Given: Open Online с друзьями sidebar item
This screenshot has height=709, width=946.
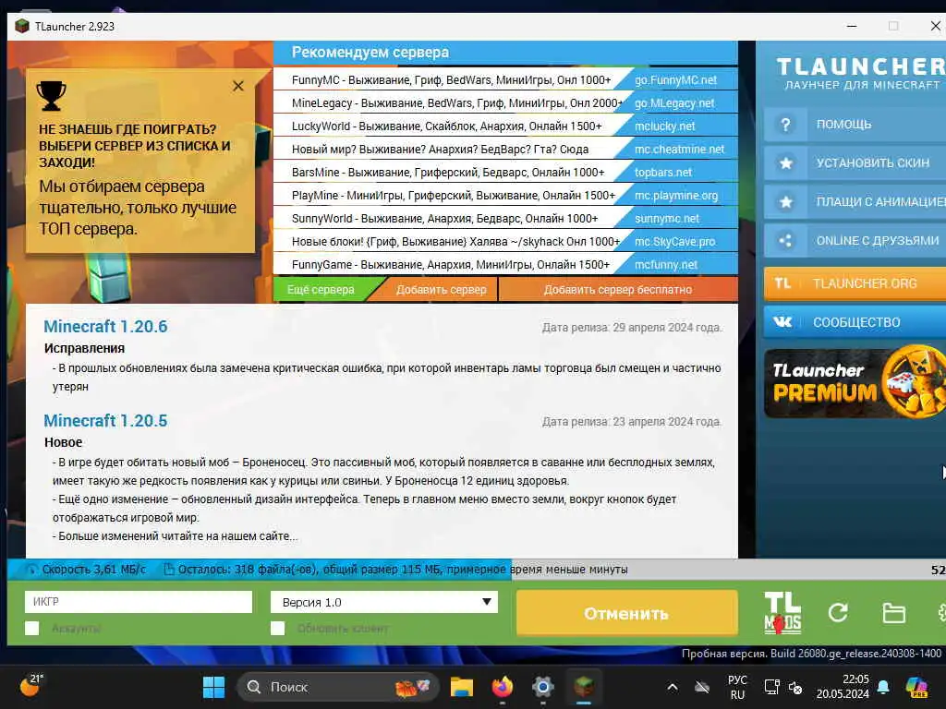Looking at the screenshot, I should pyautogui.click(x=855, y=241).
